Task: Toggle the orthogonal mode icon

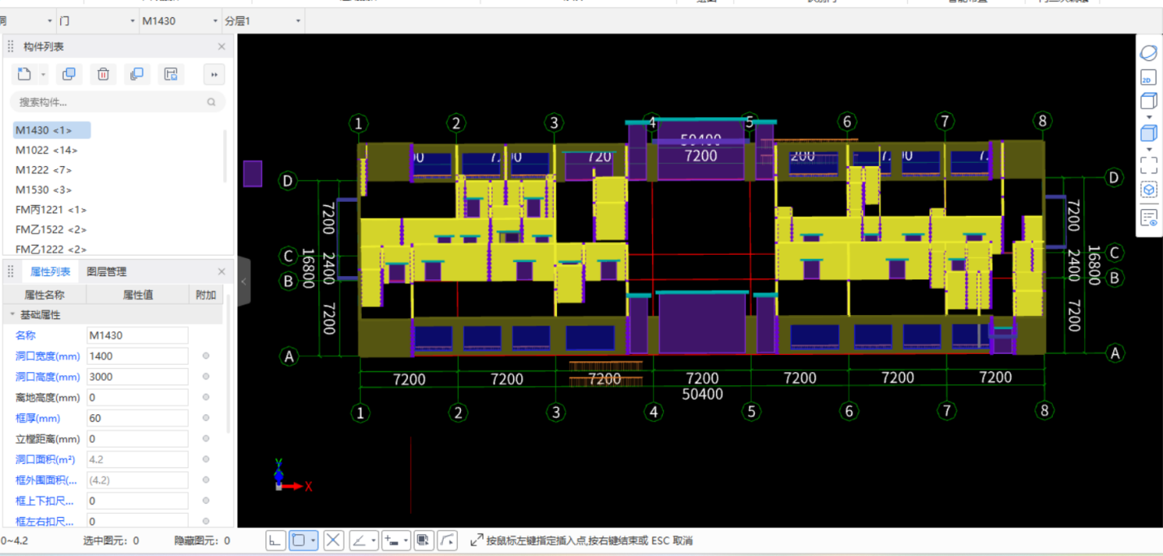Action: point(275,540)
